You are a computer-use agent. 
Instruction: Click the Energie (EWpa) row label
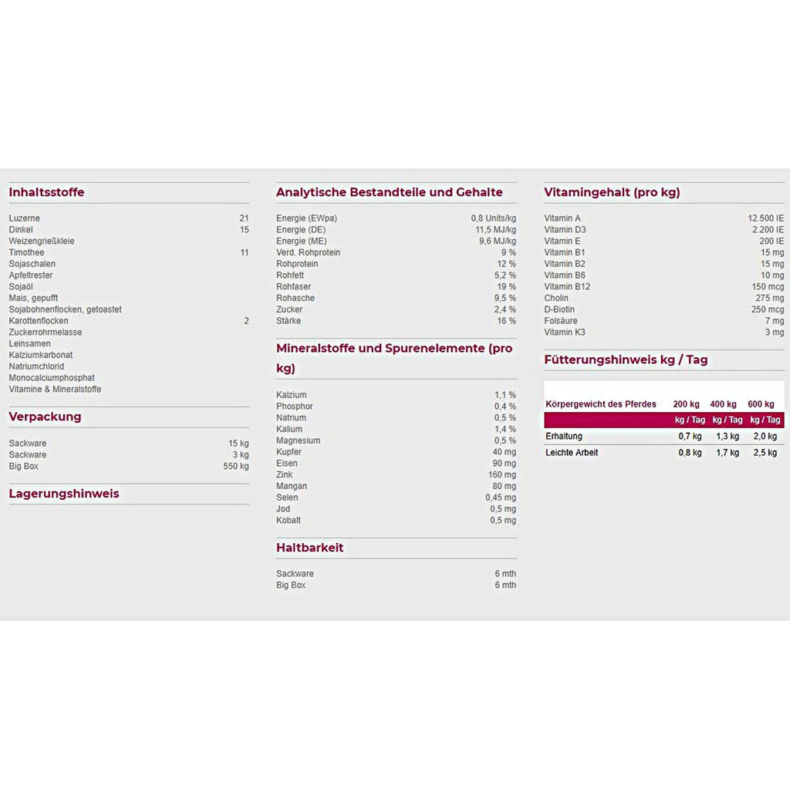pyautogui.click(x=306, y=218)
